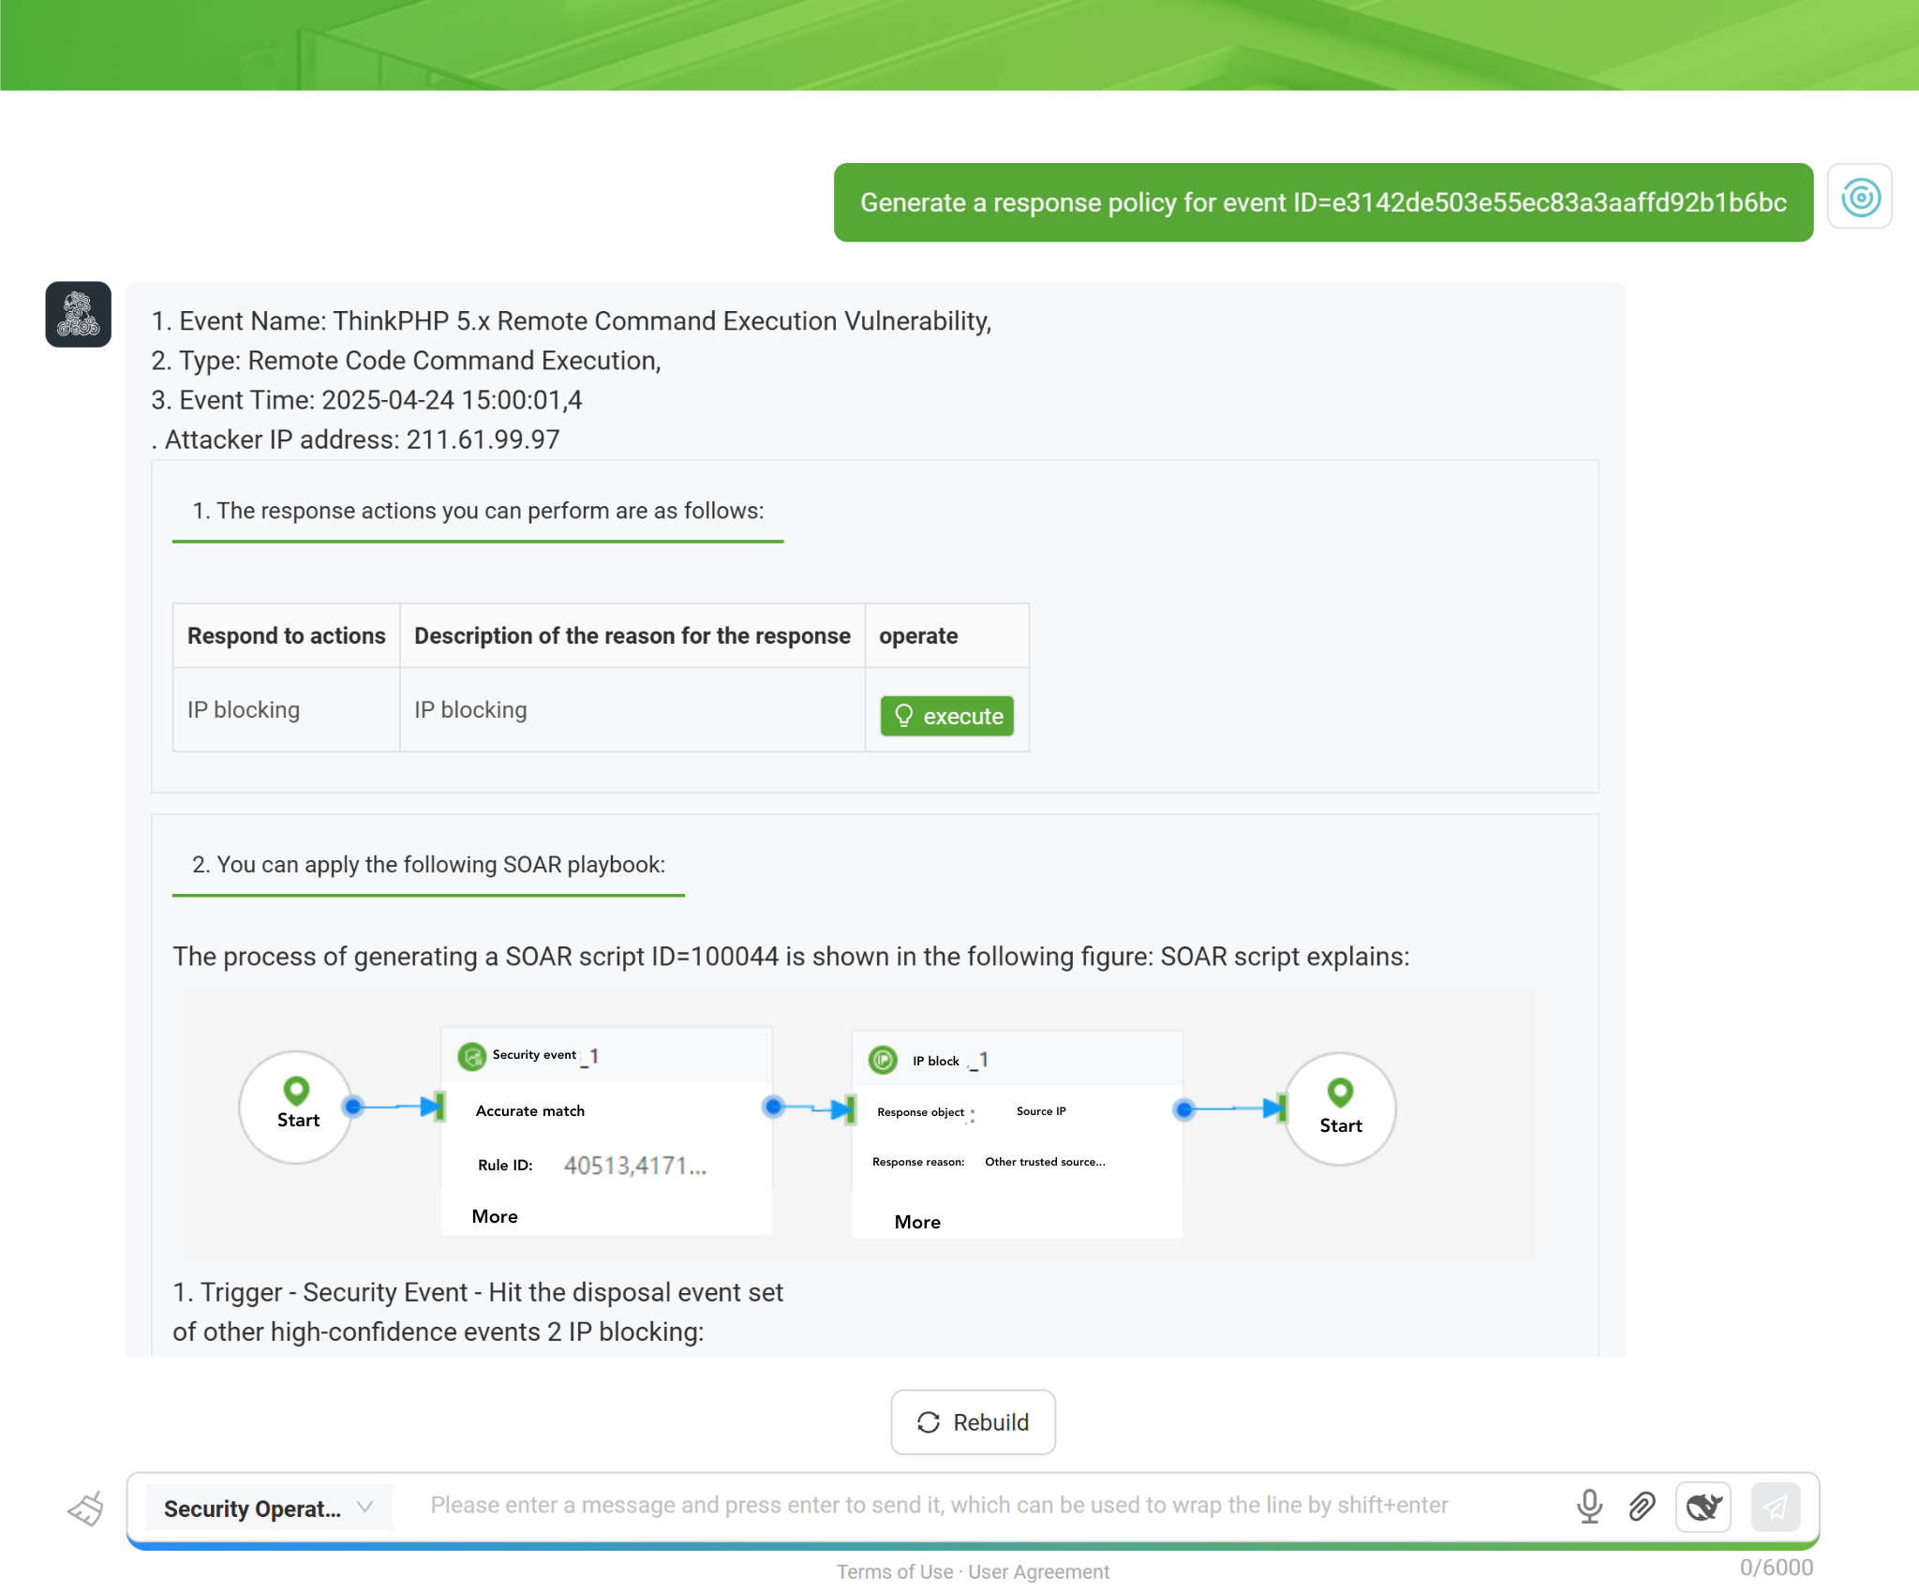
Task: Click the target icon beside user message
Action: click(x=1860, y=197)
